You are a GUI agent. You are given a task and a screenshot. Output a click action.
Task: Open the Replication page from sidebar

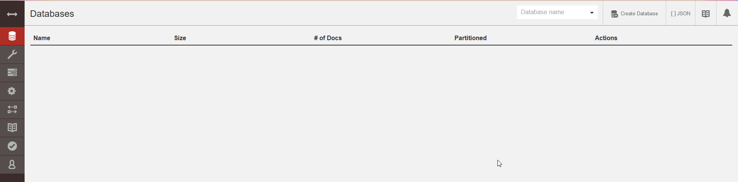(x=12, y=109)
